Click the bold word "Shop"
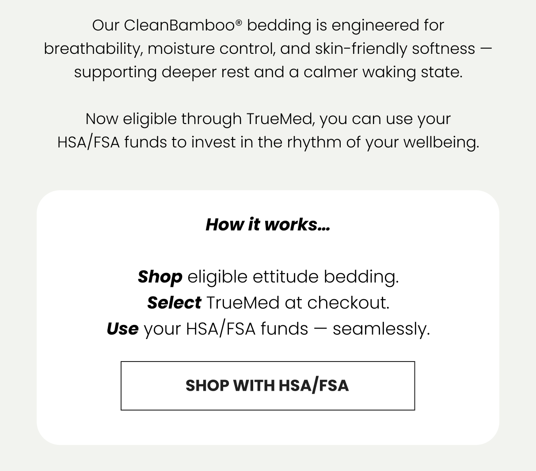The width and height of the screenshot is (536, 471). click(x=160, y=277)
